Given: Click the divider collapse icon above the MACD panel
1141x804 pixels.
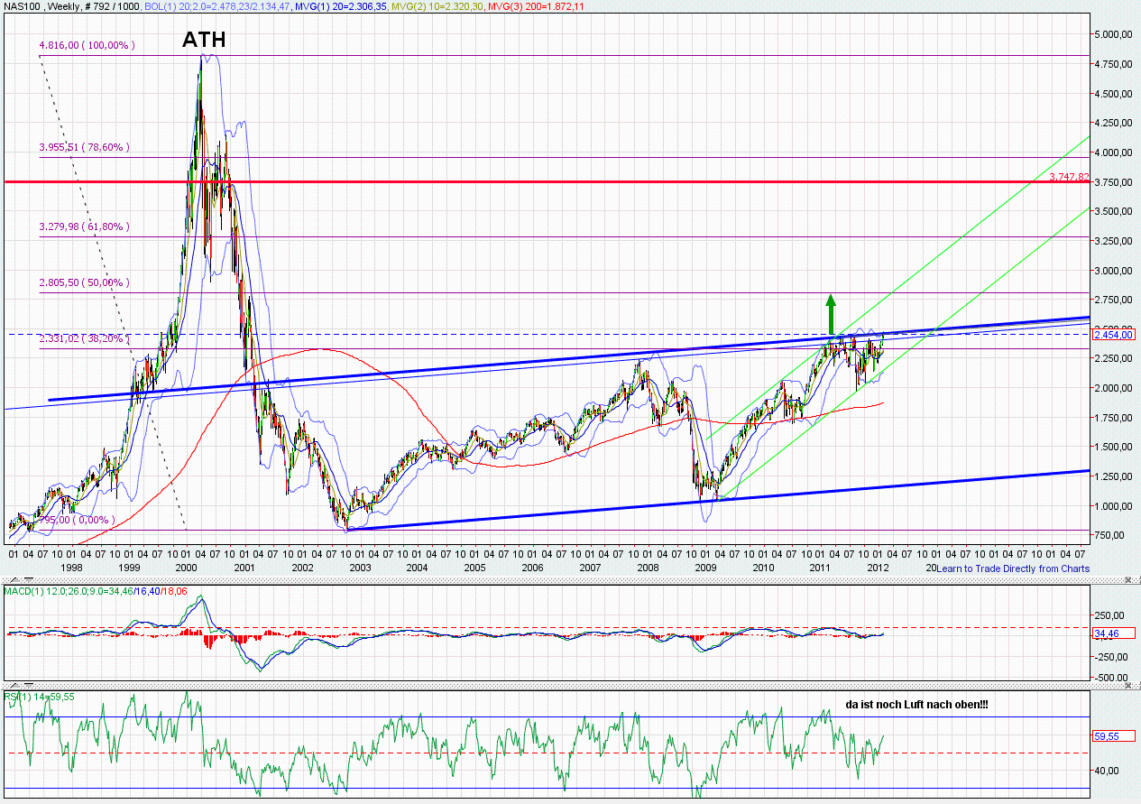Looking at the screenshot, I should [1127, 580].
